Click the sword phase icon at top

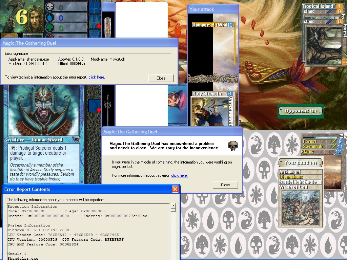pyautogui.click(x=94, y=7)
